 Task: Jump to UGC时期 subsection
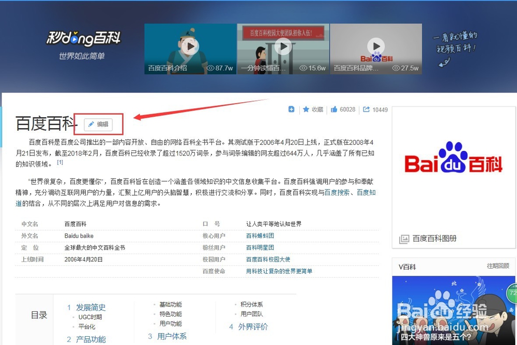pos(90,317)
